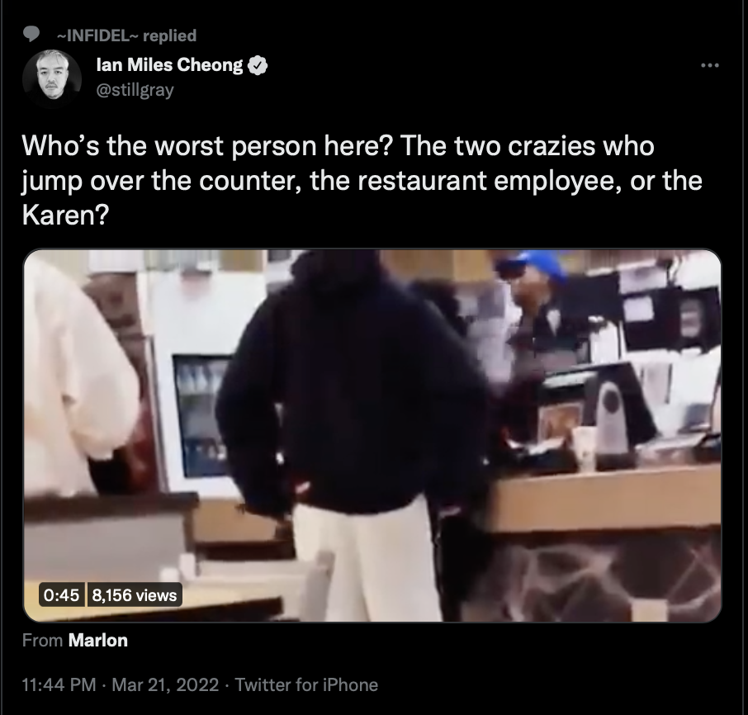Click the reply speech bubble icon
The width and height of the screenshot is (748, 715).
[x=31, y=35]
